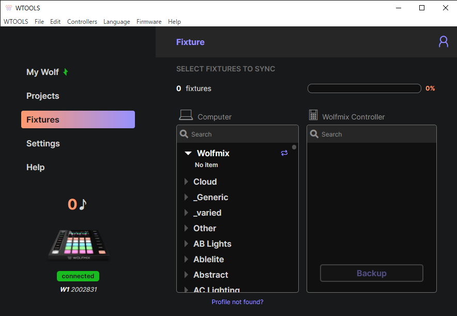Click the WTOOLS app logo in title bar
The image size is (457, 316).
(9, 8)
